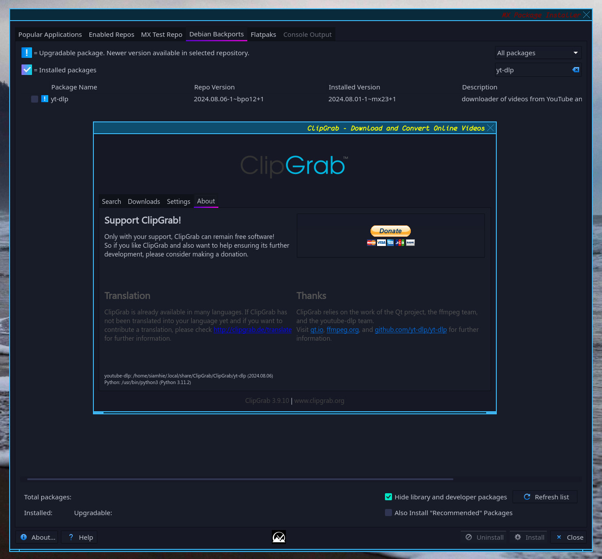The width and height of the screenshot is (602, 559).
Task: Click the ClipGrab logo
Action: coord(294,166)
